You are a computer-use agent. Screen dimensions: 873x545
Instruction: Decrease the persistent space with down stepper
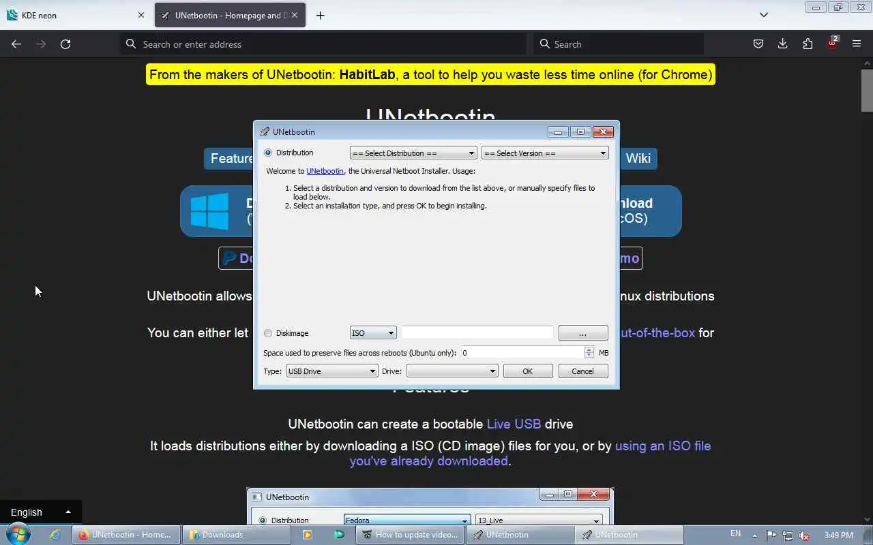click(589, 356)
